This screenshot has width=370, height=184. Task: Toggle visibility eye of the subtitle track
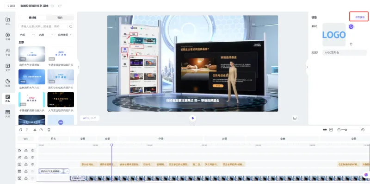[x=32, y=157]
